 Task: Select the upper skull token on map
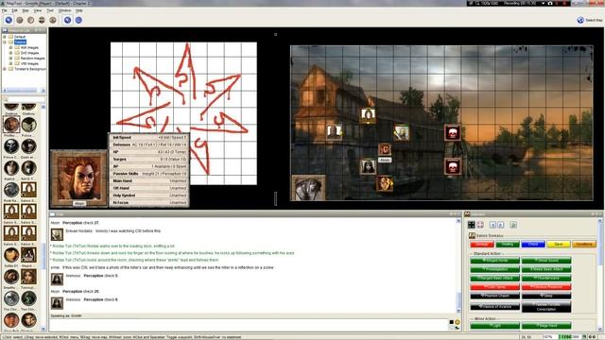click(452, 132)
